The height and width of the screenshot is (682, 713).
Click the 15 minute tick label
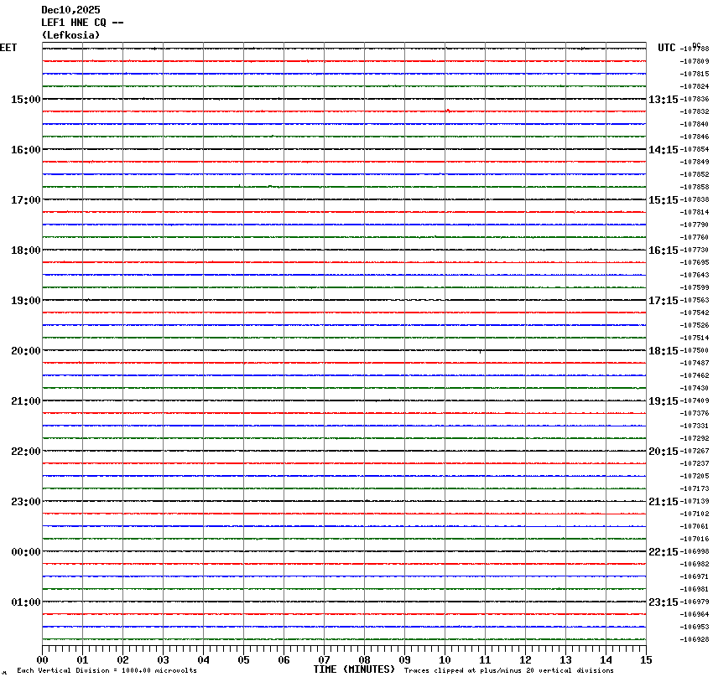click(x=646, y=660)
